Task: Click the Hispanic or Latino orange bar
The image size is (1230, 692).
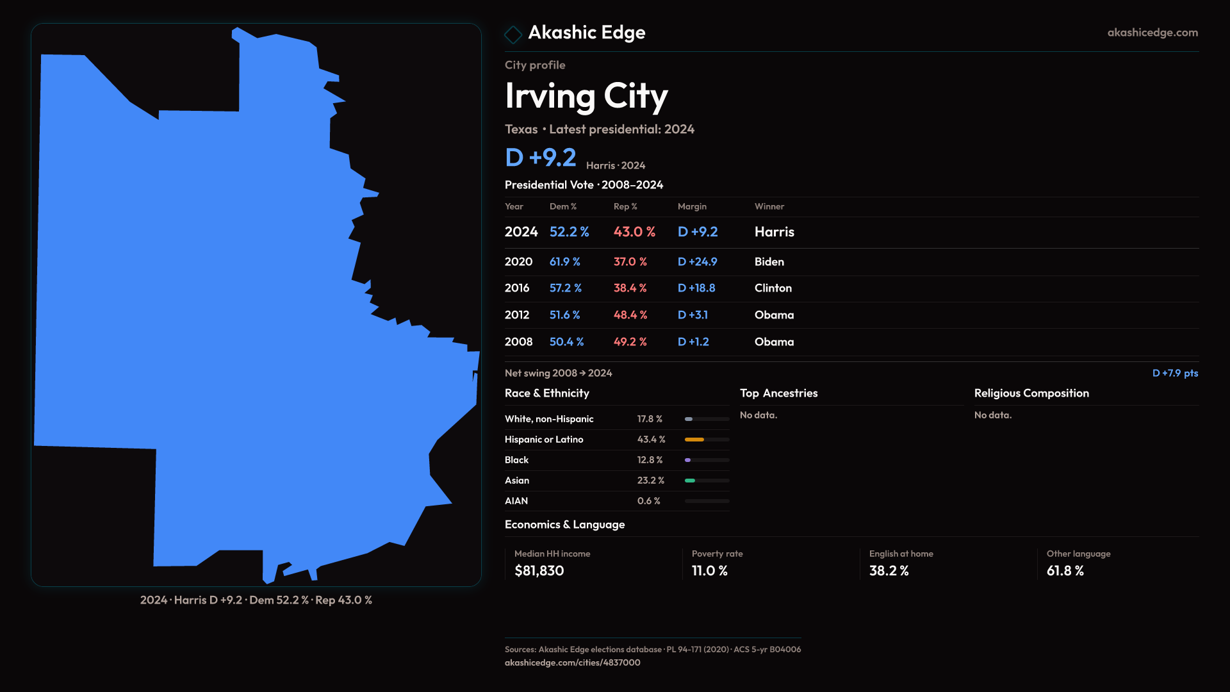Action: coord(694,440)
